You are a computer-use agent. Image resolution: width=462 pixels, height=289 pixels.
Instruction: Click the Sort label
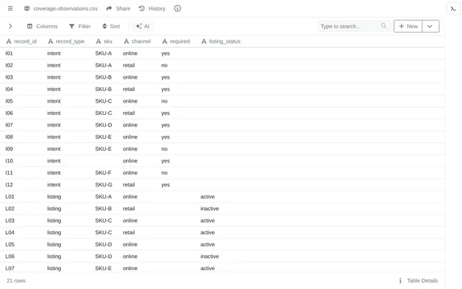click(x=115, y=26)
